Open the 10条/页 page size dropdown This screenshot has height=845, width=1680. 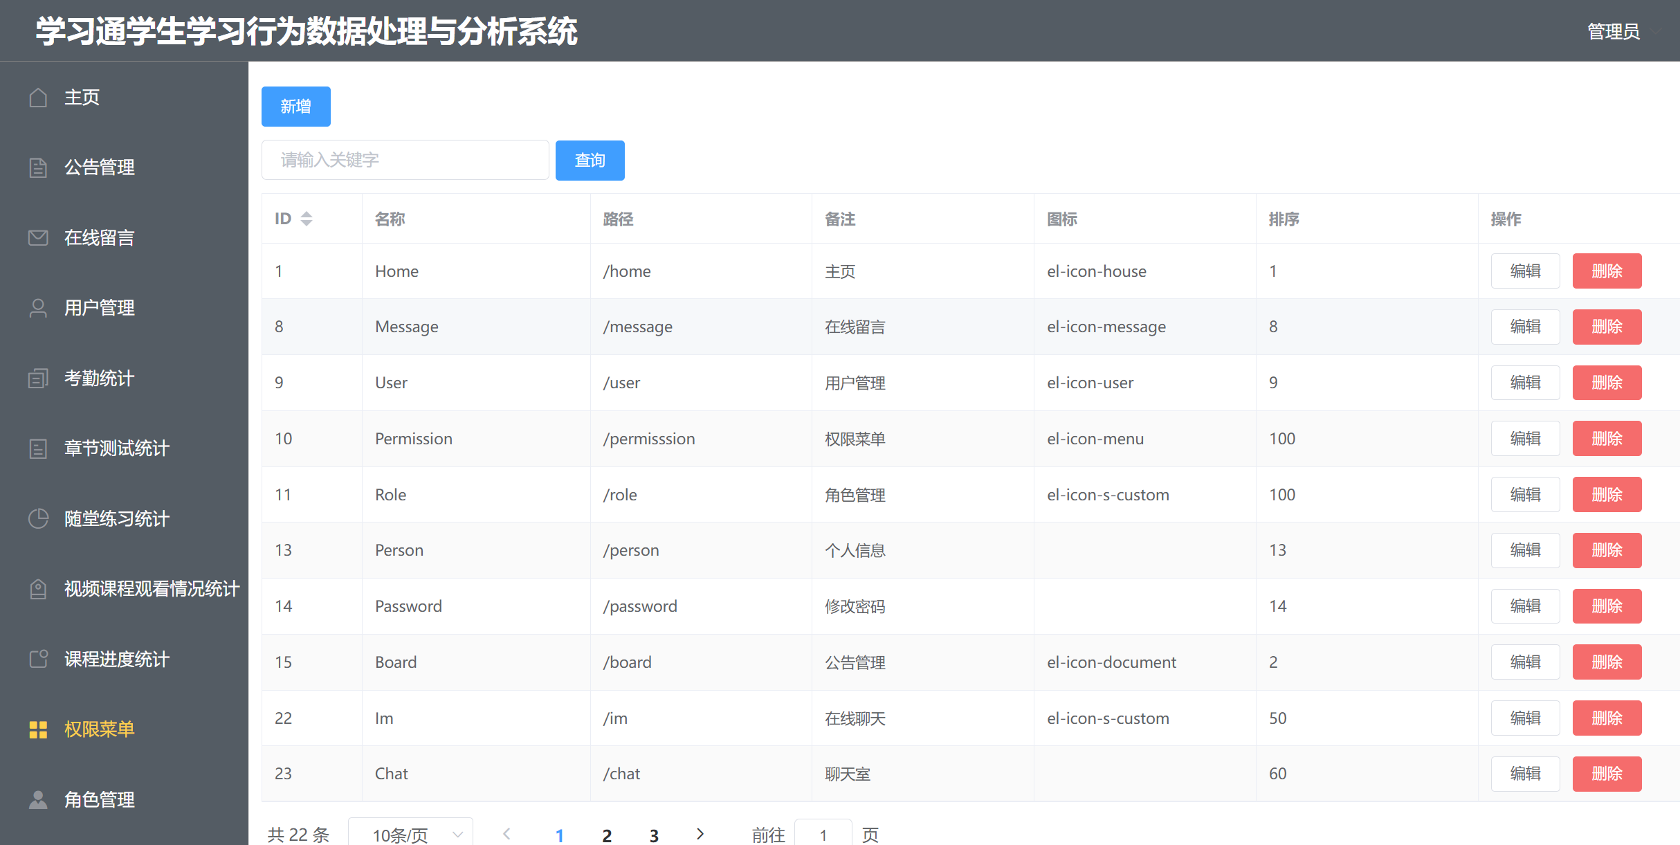pos(411,834)
